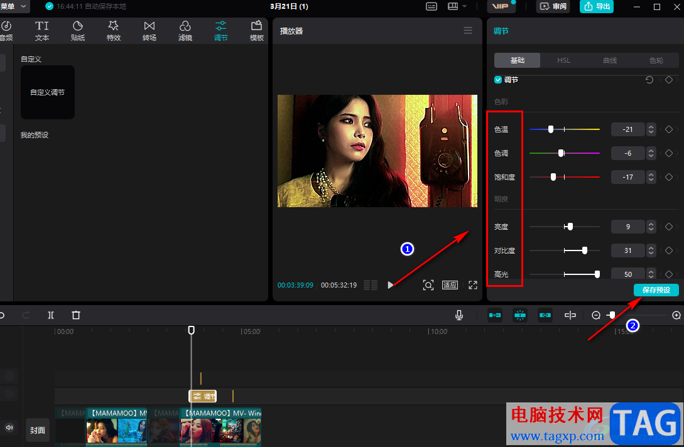
Task: Adjust the 对比度 contrast slider handle
Action: coord(585,250)
